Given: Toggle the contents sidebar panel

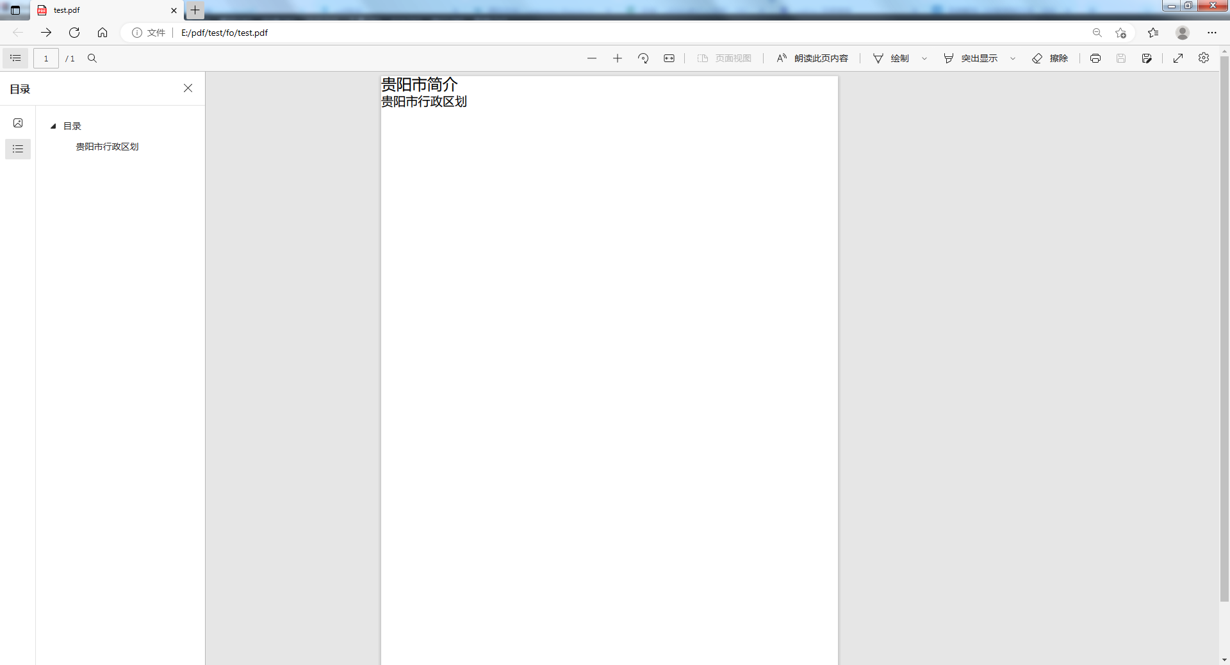Looking at the screenshot, I should click(x=15, y=58).
